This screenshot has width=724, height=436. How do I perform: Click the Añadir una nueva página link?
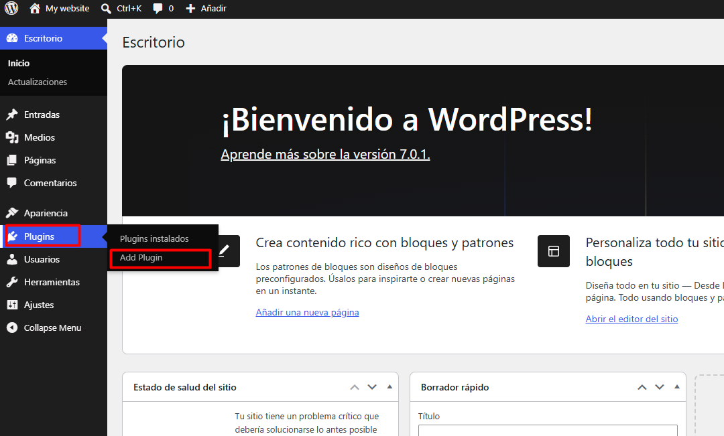308,312
